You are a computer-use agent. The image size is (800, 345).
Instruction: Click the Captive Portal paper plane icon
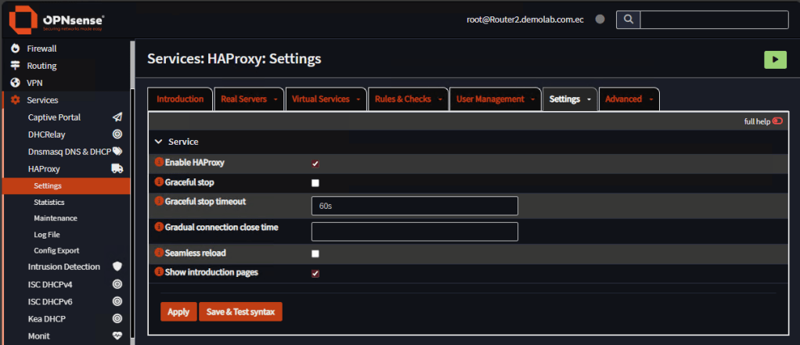117,117
